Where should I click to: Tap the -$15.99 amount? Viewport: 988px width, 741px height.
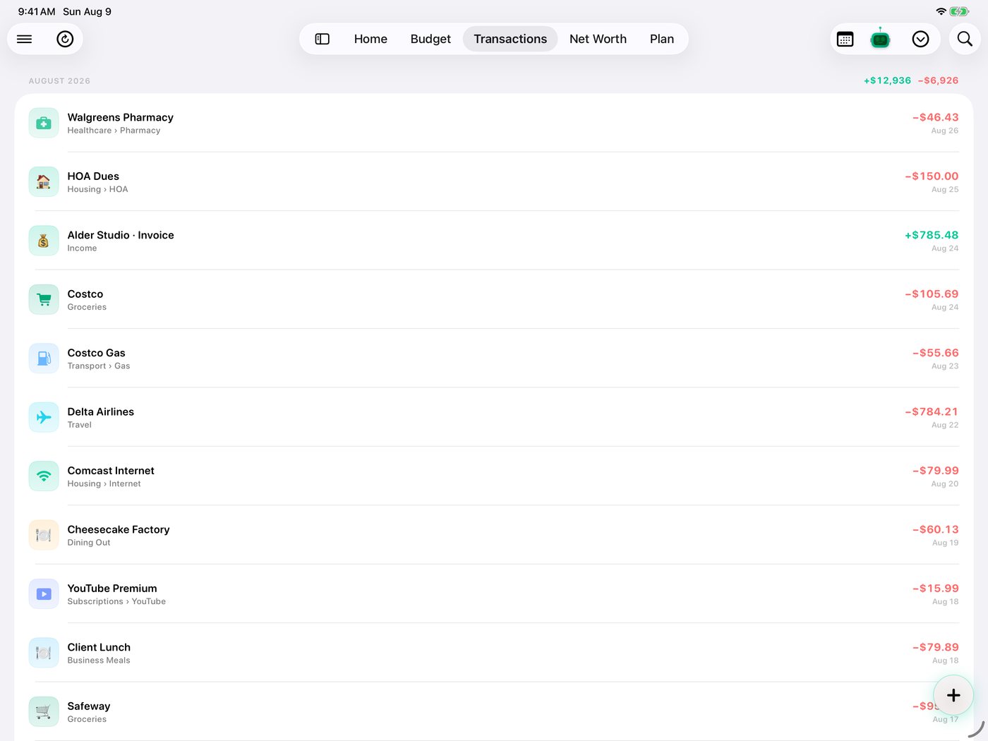[x=935, y=588]
